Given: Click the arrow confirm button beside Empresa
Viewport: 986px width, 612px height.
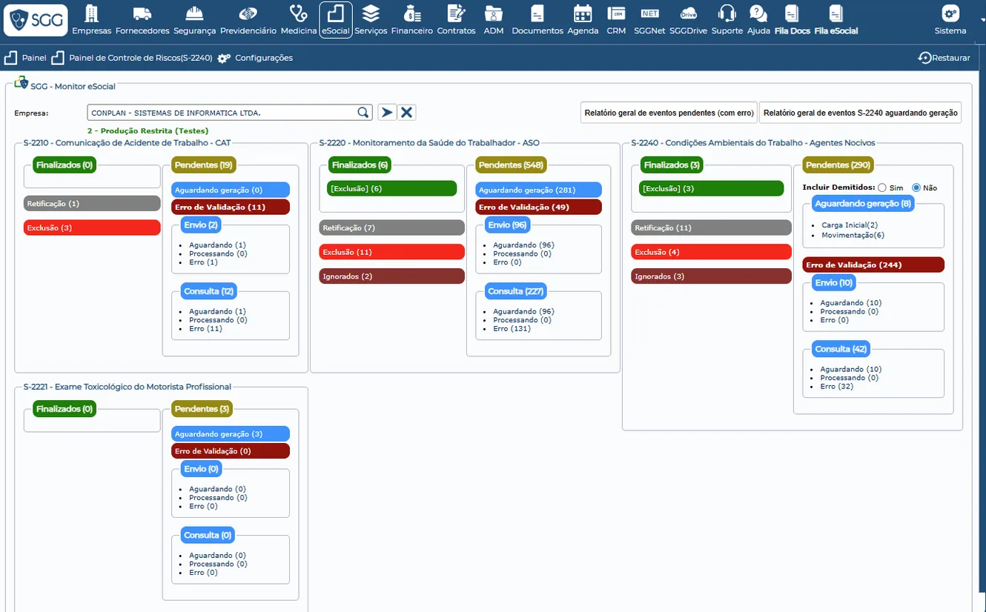Looking at the screenshot, I should click(x=386, y=113).
